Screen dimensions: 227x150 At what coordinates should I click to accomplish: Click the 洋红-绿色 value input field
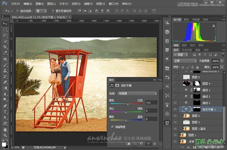[151, 111]
